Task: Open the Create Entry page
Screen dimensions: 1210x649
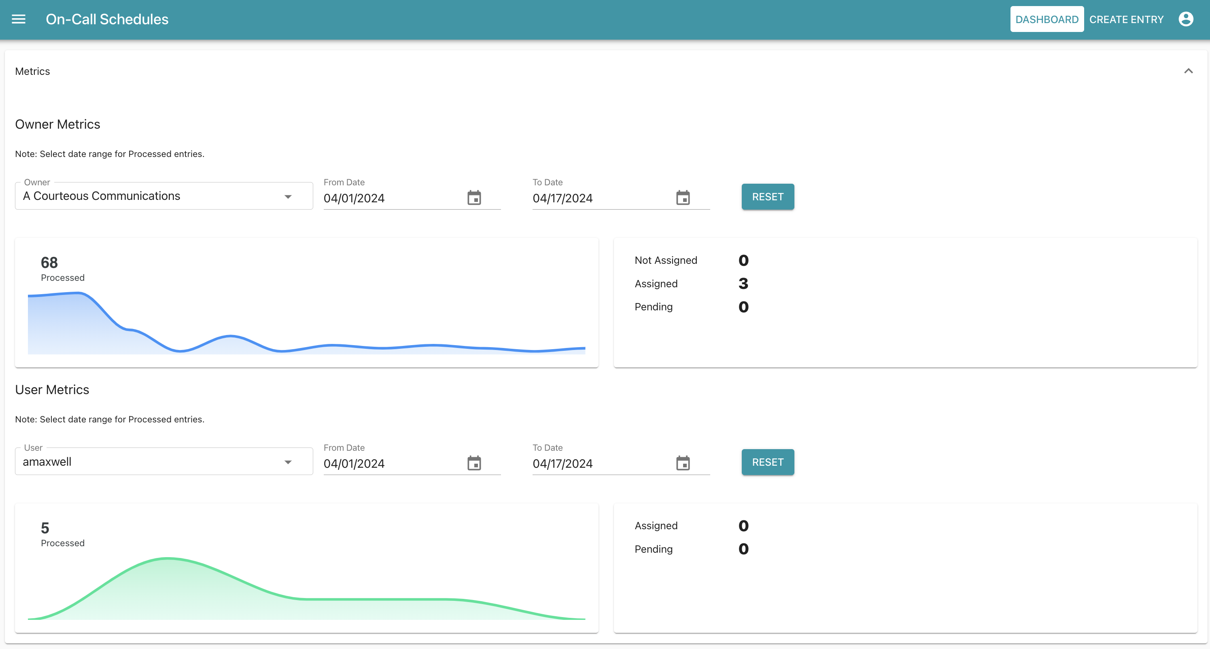Action: (x=1126, y=19)
